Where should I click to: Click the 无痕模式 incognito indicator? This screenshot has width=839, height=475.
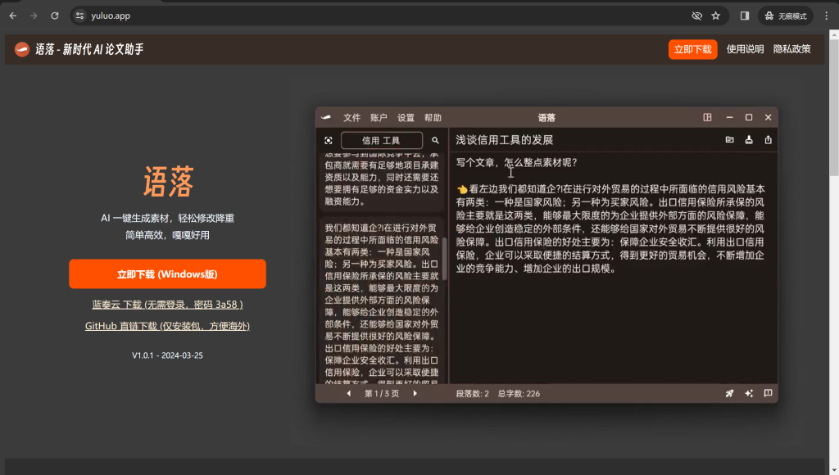pos(786,16)
